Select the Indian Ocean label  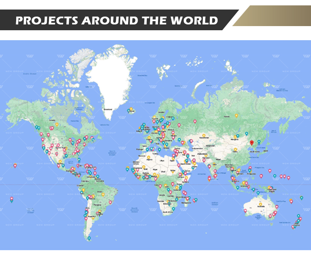click(215, 203)
